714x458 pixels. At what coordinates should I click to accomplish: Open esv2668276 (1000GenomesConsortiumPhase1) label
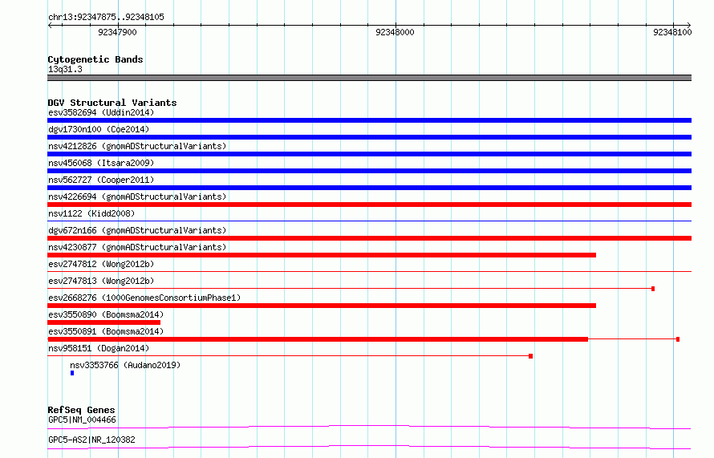coord(144,298)
